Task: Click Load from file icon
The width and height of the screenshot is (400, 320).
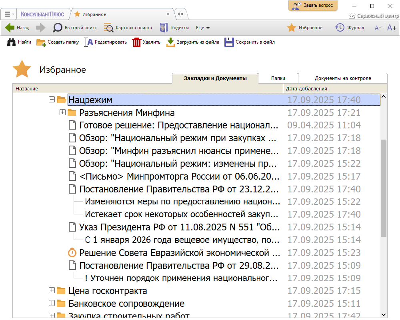Action: [x=171, y=42]
